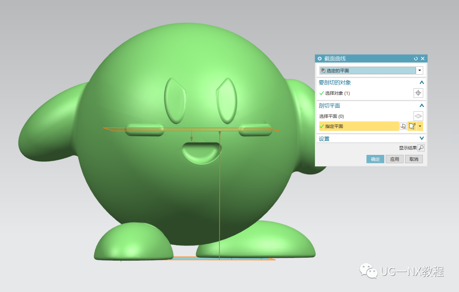Screen dimensions: 459x292
Task: Confirm with the 确定 button
Action: [375, 159]
